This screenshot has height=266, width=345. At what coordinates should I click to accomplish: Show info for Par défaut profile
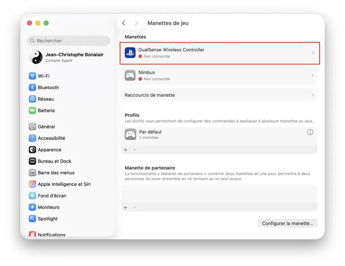[x=310, y=132]
